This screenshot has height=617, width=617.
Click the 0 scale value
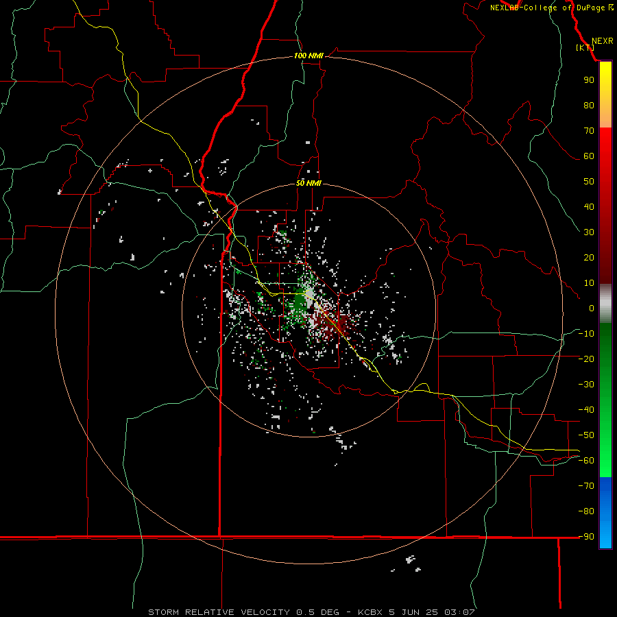[x=592, y=308]
